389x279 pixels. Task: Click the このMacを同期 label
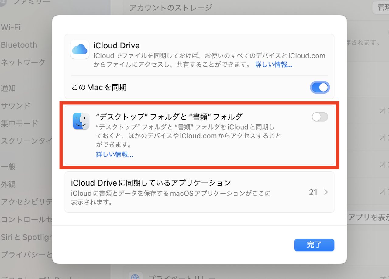99,88
